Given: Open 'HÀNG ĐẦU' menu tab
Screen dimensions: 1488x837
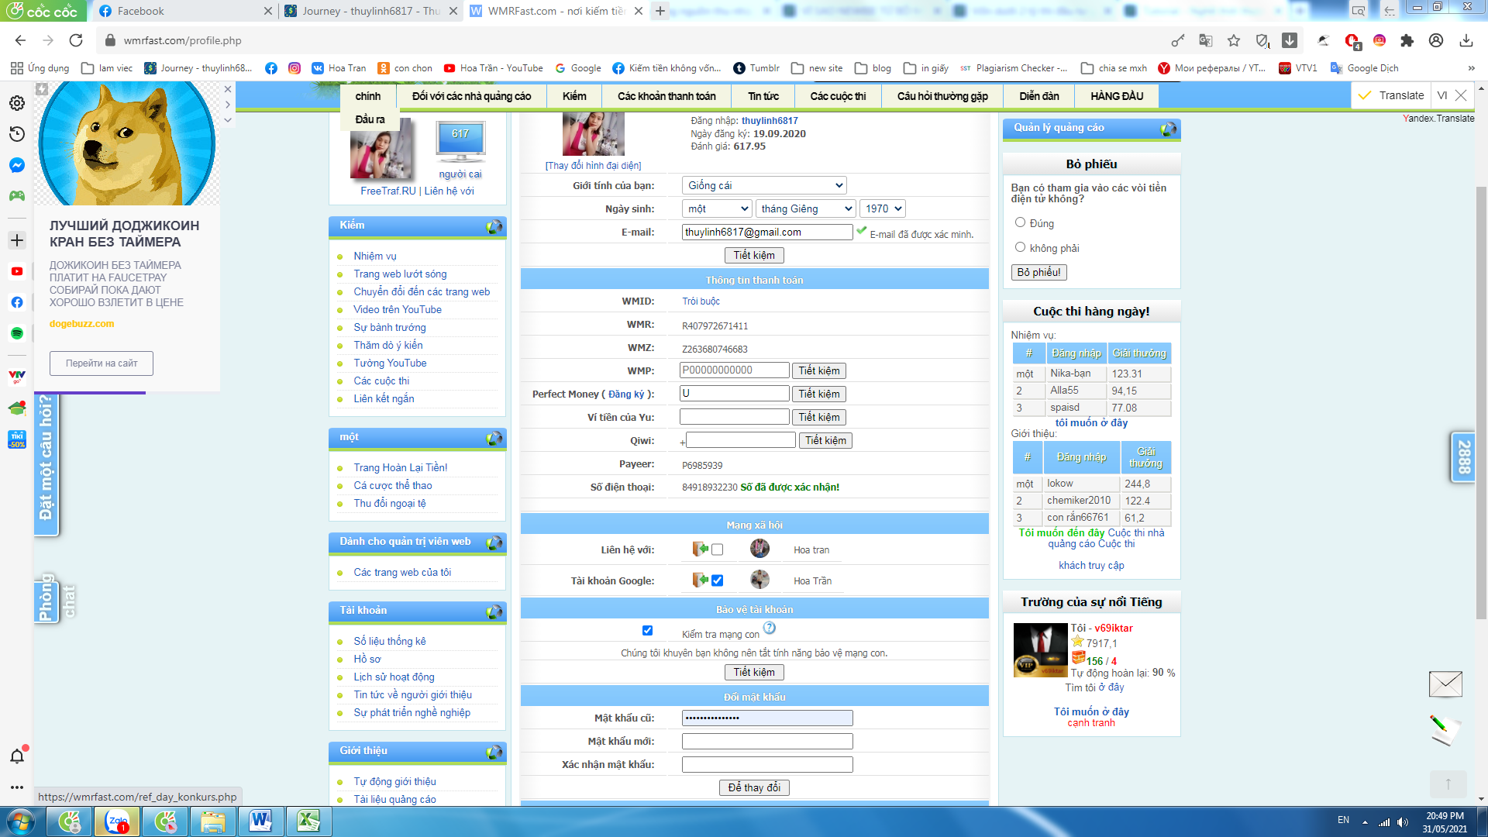Looking at the screenshot, I should [1117, 96].
